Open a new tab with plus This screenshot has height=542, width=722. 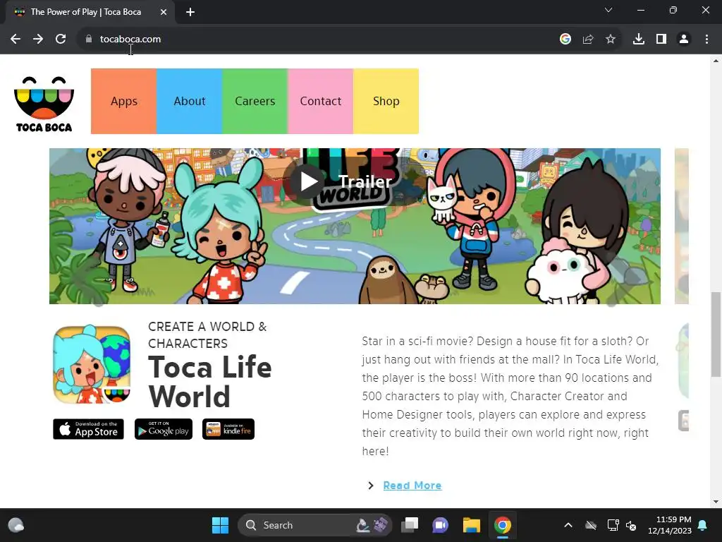pos(190,12)
